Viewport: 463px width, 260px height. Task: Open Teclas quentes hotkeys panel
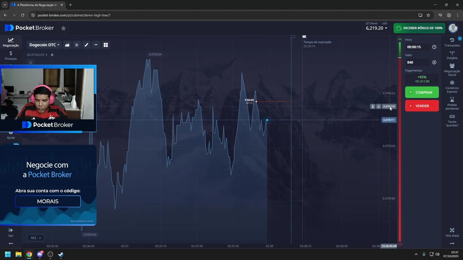pyautogui.click(x=452, y=121)
